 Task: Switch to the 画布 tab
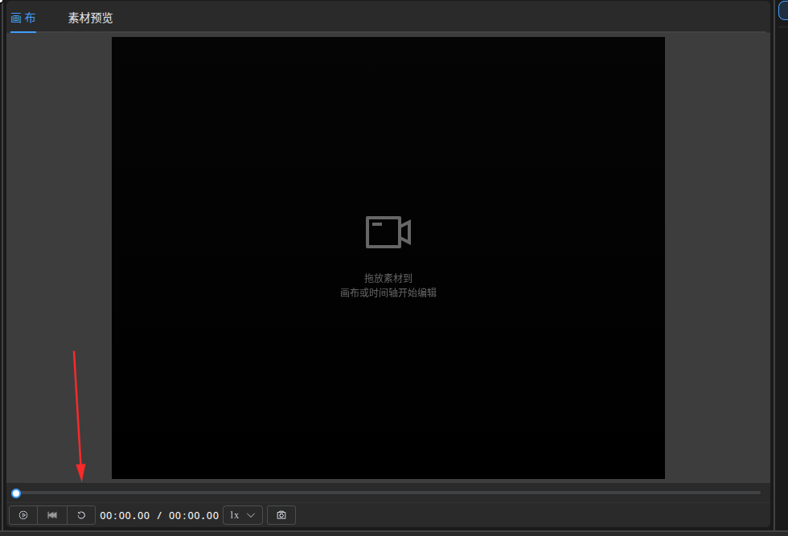coord(23,18)
